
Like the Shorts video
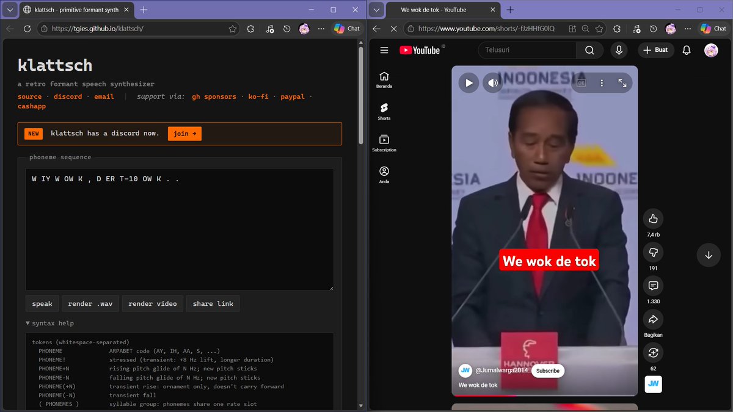tap(653, 219)
